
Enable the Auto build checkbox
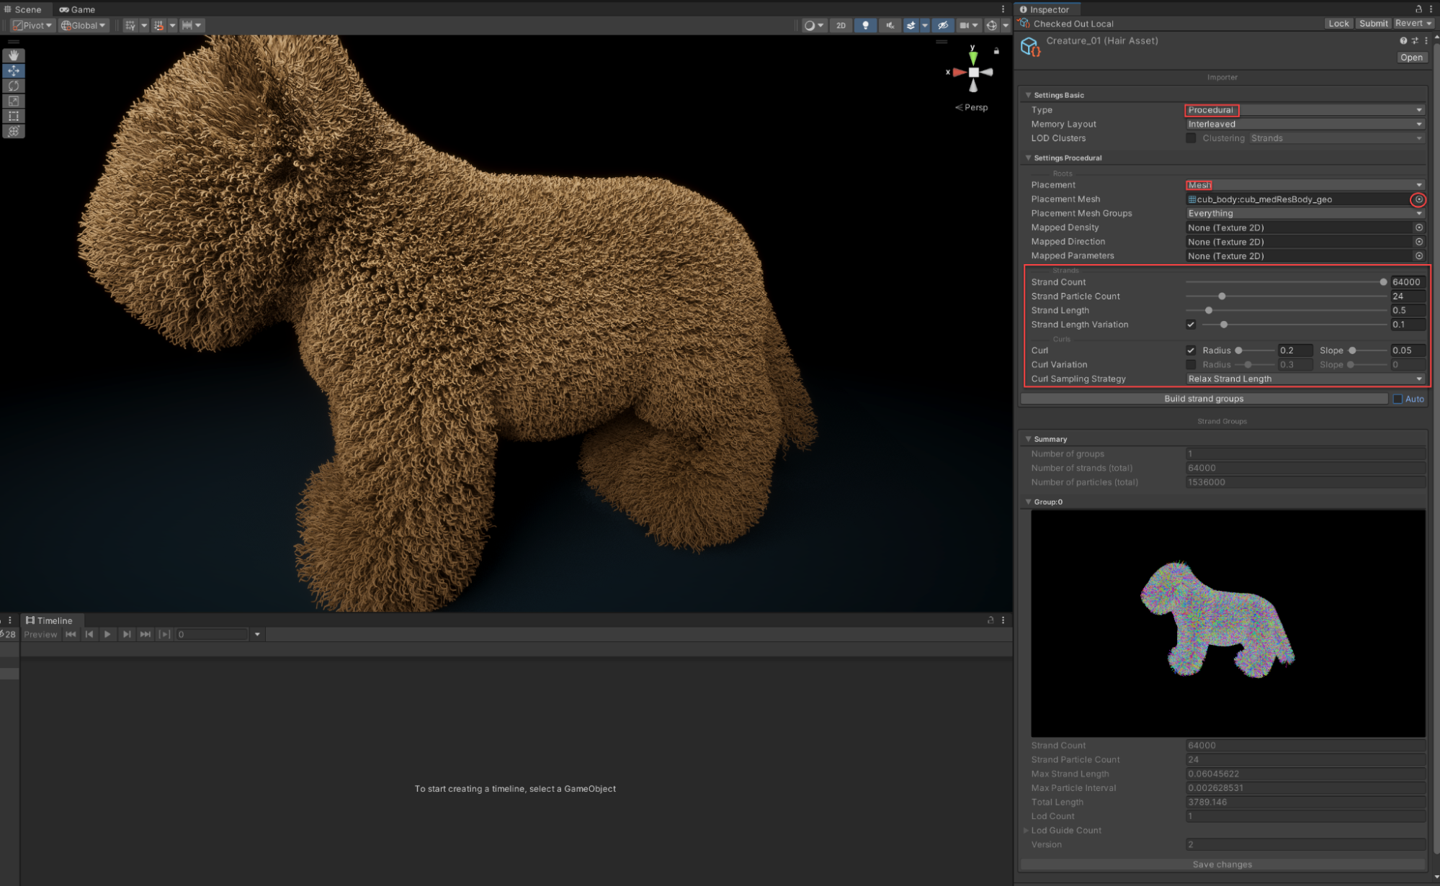(1397, 399)
